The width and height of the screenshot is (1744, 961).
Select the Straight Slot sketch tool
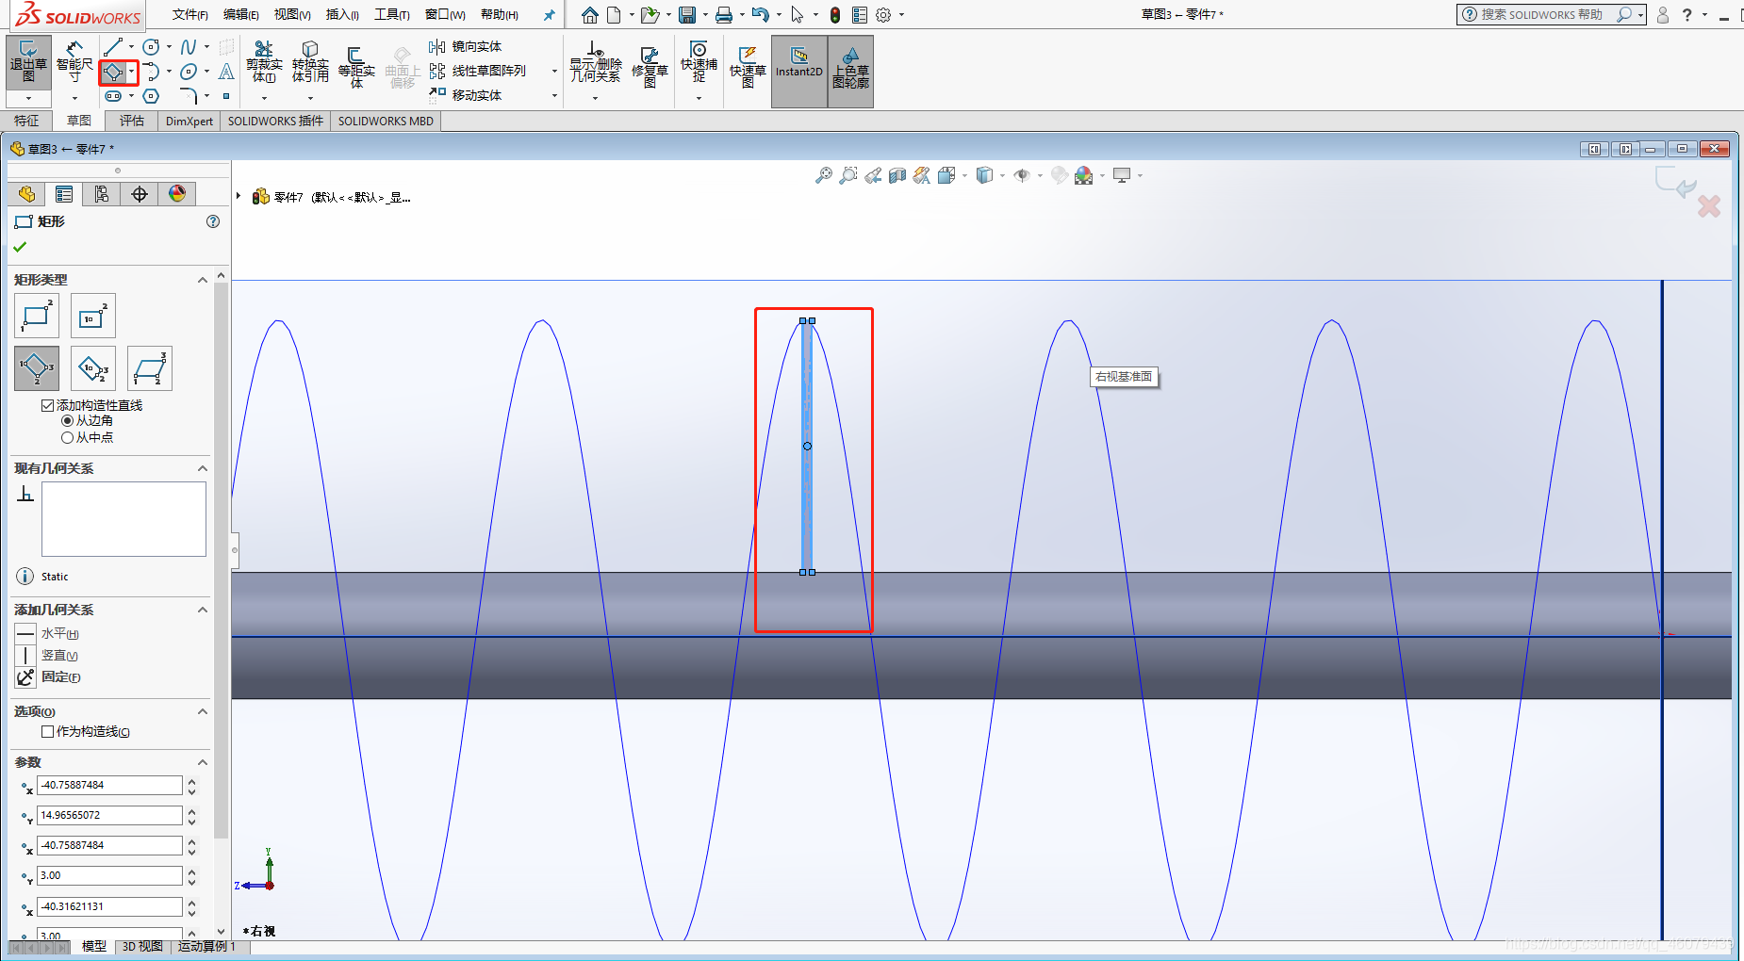pyautogui.click(x=113, y=96)
